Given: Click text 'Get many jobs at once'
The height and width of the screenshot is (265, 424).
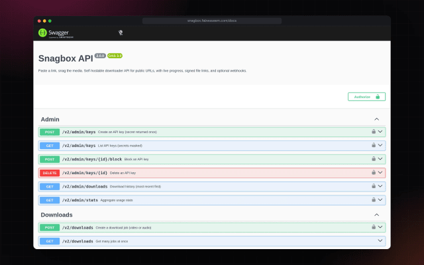Looking at the screenshot, I should tap(112, 241).
